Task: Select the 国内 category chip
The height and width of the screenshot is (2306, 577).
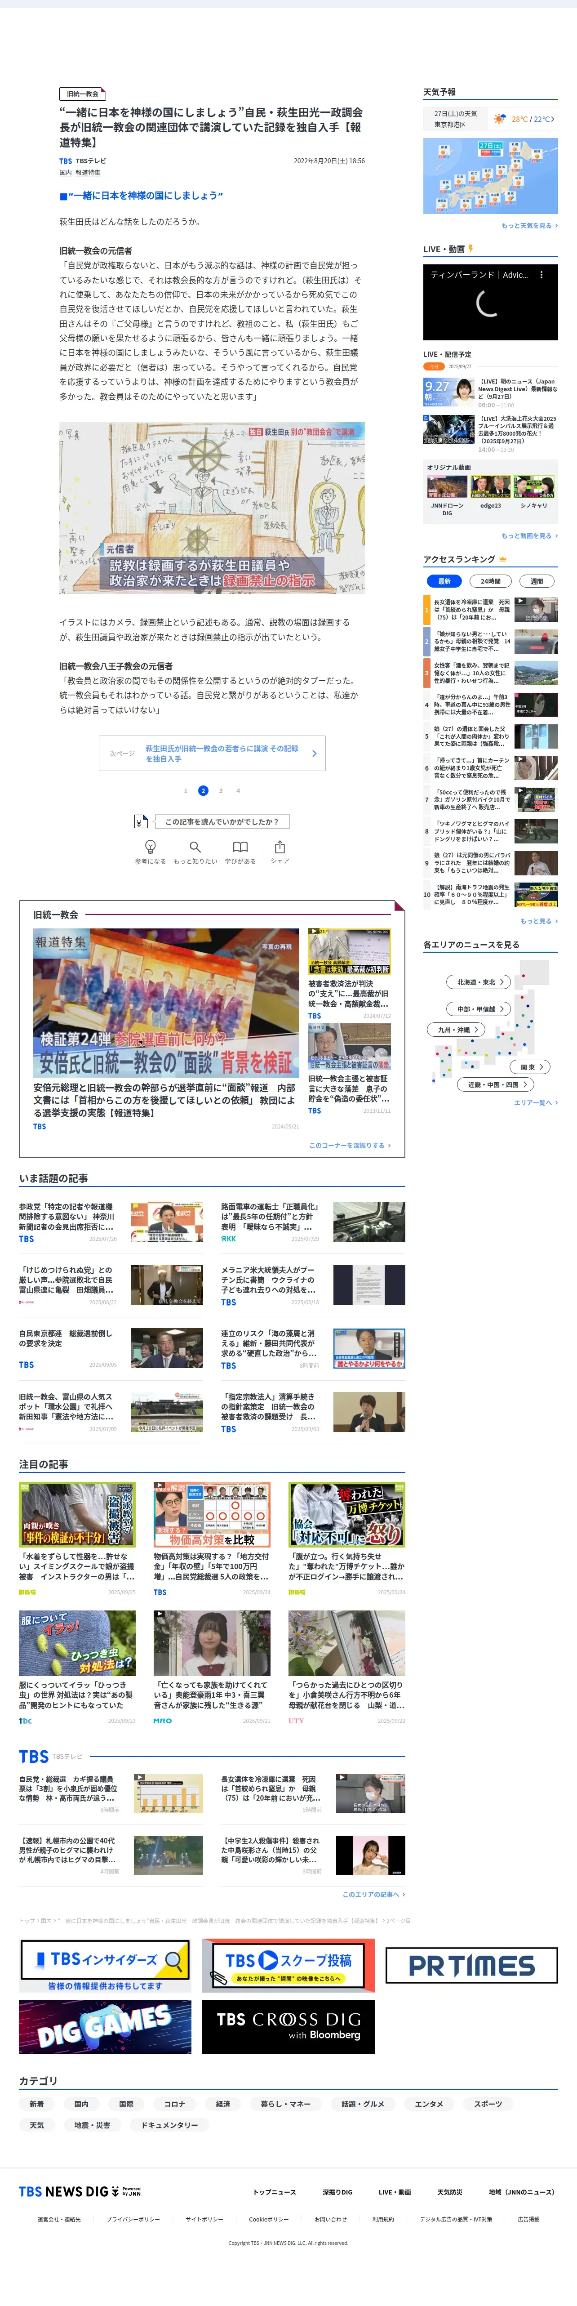Action: pyautogui.click(x=81, y=2104)
